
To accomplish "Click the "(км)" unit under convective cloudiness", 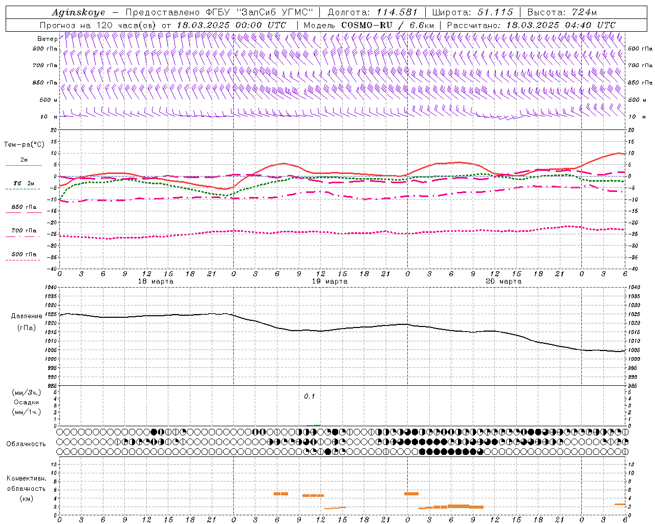I will click(x=27, y=498).
